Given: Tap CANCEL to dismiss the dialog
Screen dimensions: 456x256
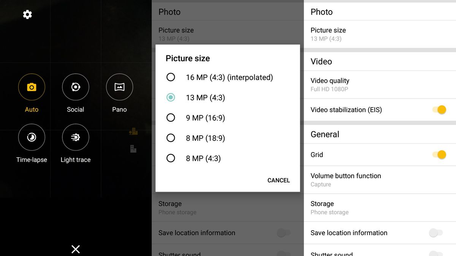Looking at the screenshot, I should [279, 180].
